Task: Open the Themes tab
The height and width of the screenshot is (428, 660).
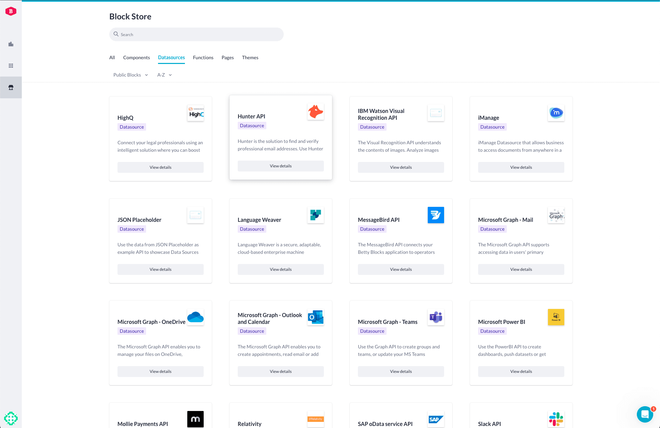Action: pos(250,57)
